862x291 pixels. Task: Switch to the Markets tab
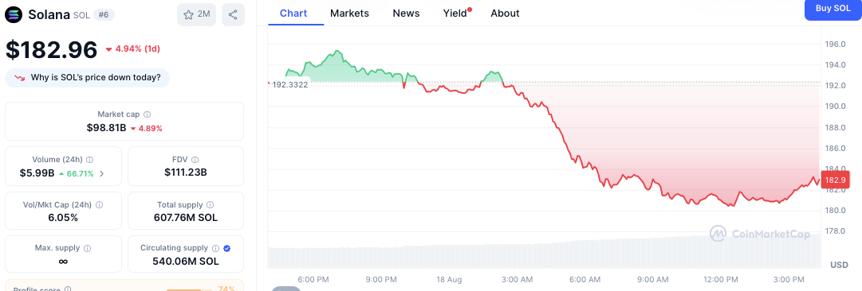coord(349,14)
